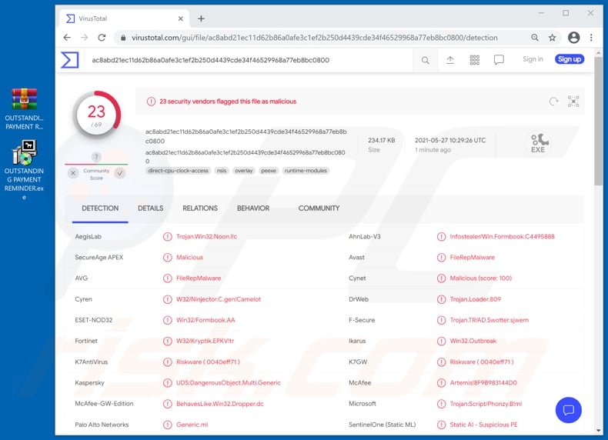This screenshot has height=440, width=608.
Task: Click the zoom magnifier in address bar
Action: point(535,38)
